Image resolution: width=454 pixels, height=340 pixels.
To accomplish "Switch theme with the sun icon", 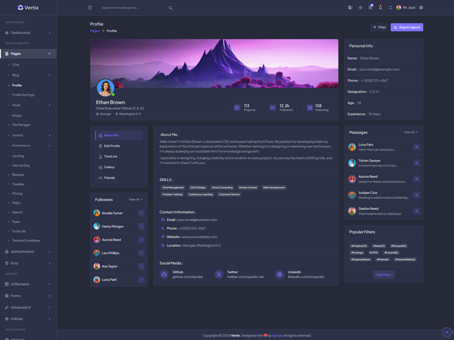I will (x=360, y=7).
